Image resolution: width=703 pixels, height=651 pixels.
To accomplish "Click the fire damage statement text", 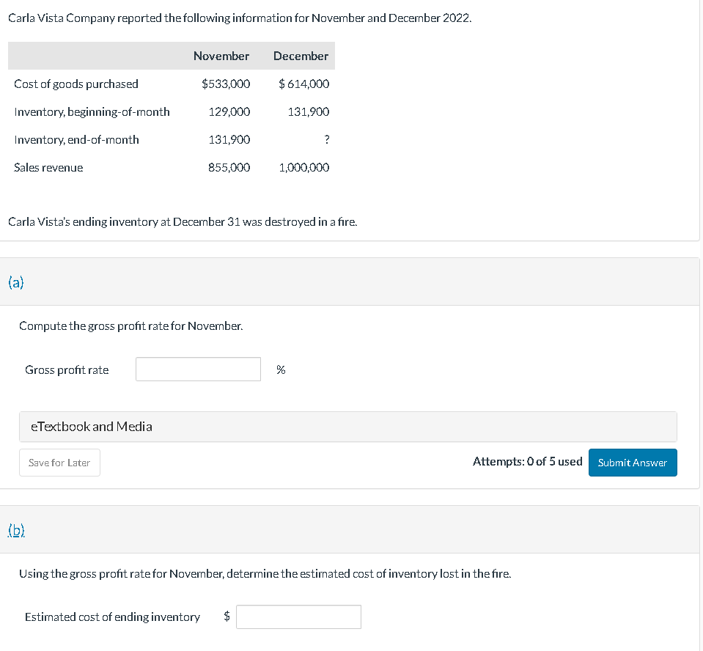I will tap(183, 221).
